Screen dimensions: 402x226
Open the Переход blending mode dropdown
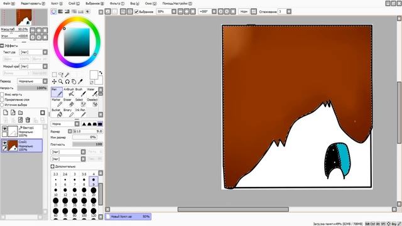(x=32, y=81)
